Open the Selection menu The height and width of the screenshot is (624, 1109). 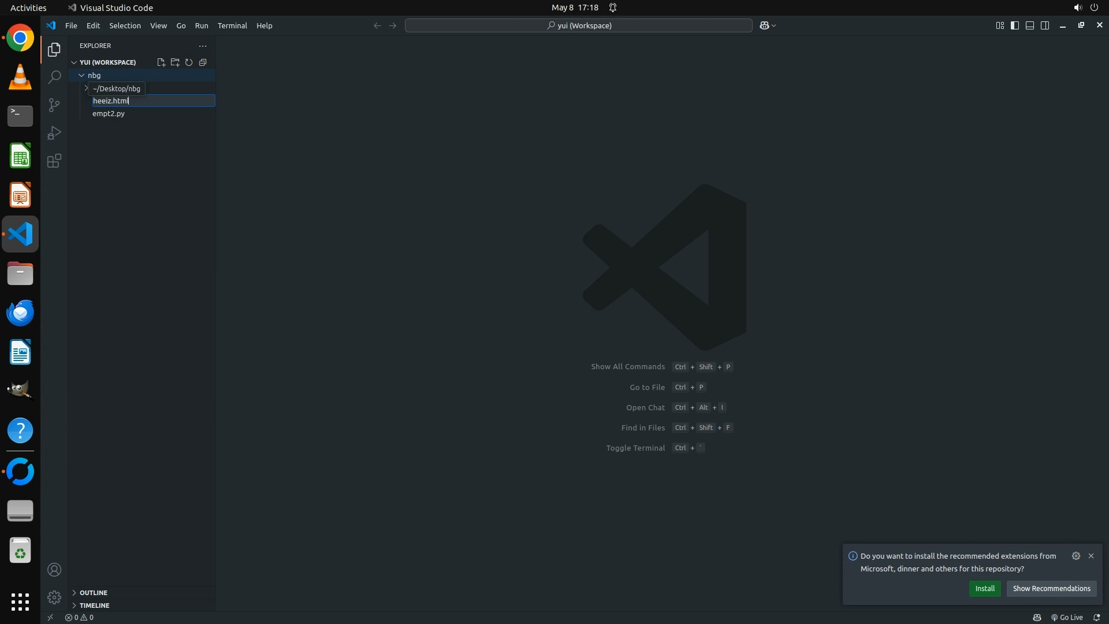(x=125, y=25)
